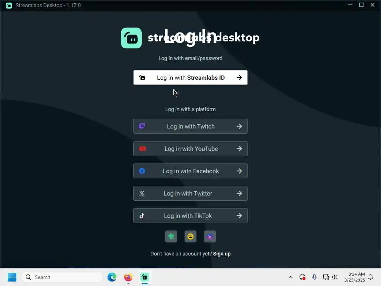Launch Microsoft Edge from taskbar
This screenshot has width=381, height=286.
pyautogui.click(x=112, y=277)
